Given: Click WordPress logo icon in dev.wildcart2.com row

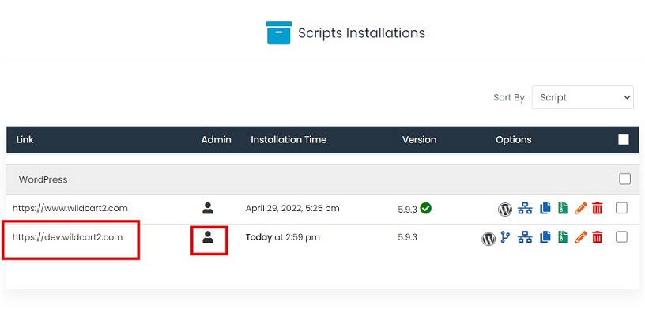Looking at the screenshot, I should pos(488,237).
